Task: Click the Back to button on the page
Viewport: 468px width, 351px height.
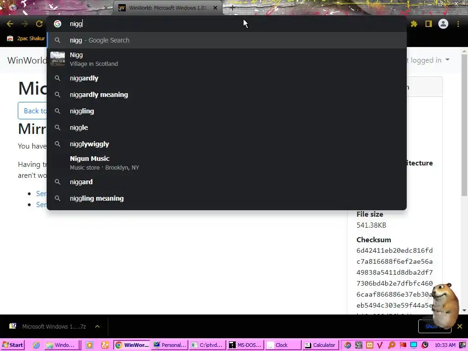Action: (33, 111)
